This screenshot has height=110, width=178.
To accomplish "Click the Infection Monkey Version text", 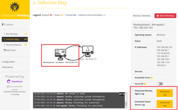I will point(15,93).
